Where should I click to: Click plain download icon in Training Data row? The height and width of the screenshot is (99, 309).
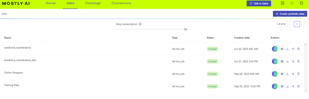click(287, 86)
